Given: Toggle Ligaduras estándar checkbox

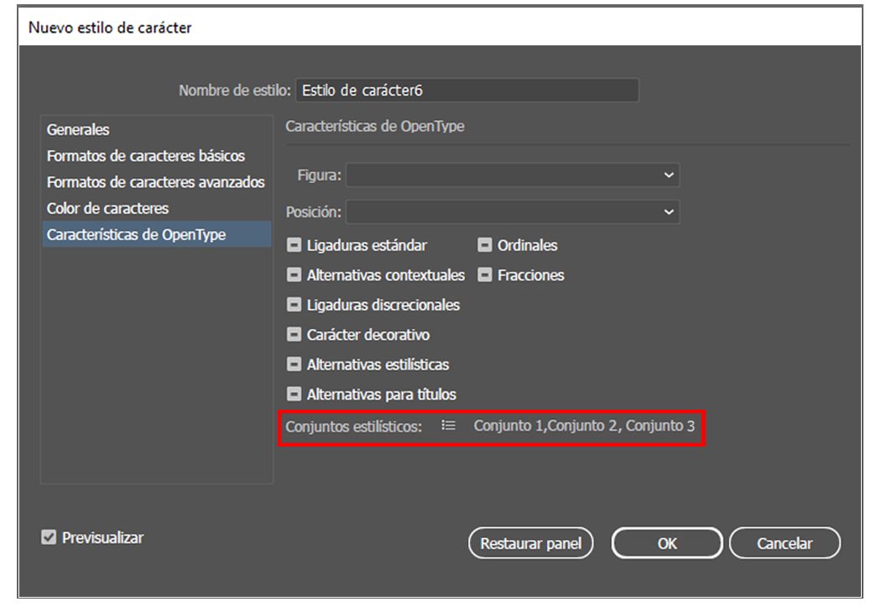Looking at the screenshot, I should click(x=294, y=245).
